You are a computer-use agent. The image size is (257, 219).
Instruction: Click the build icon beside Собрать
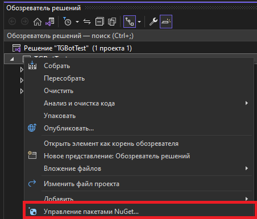tap(32, 65)
